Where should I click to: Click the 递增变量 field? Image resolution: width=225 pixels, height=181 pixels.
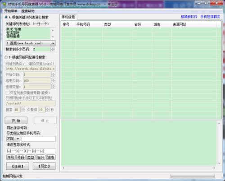click(37, 87)
